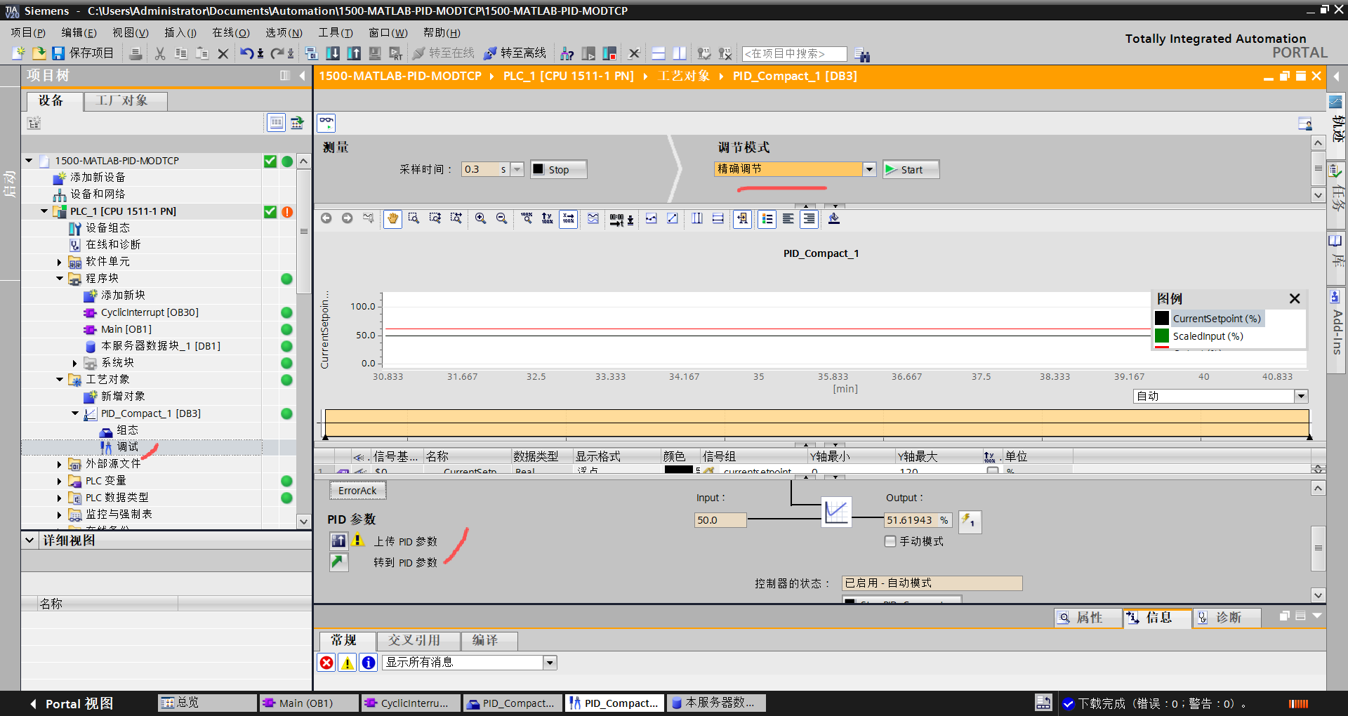Collapse the 程序块 tree node
This screenshot has width=1348, height=716.
tap(60, 279)
